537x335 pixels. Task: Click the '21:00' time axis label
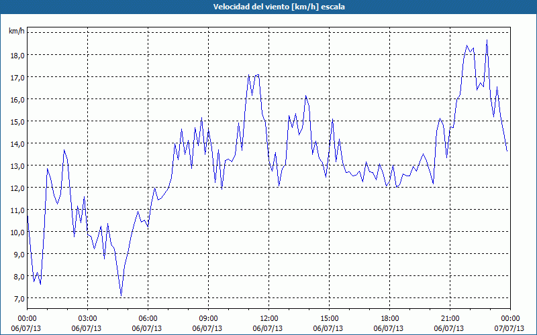point(450,319)
